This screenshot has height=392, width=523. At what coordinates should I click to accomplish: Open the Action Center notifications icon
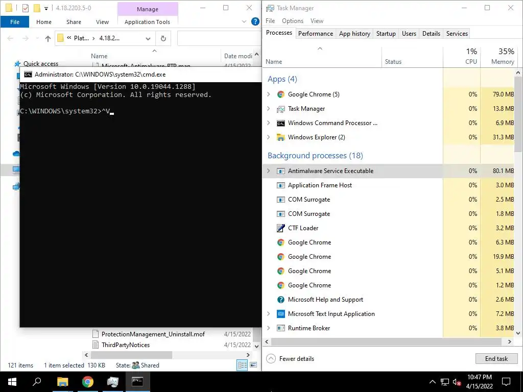point(506,382)
